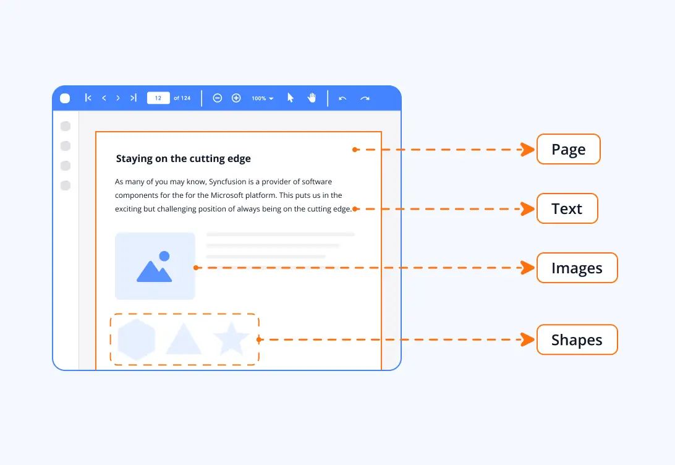Select the Text label button
The width and height of the screenshot is (675, 465).
(566, 208)
